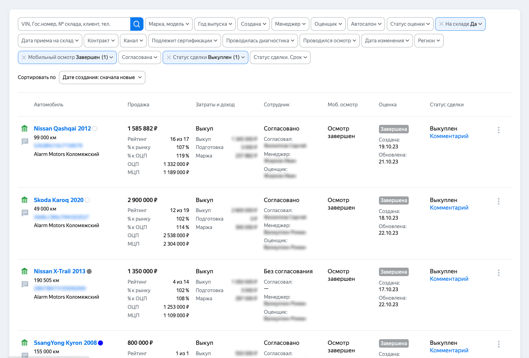Screen dimensions: 529x358
Task: Expand 'Подлежит сертификации' filter
Action: tap(185, 40)
